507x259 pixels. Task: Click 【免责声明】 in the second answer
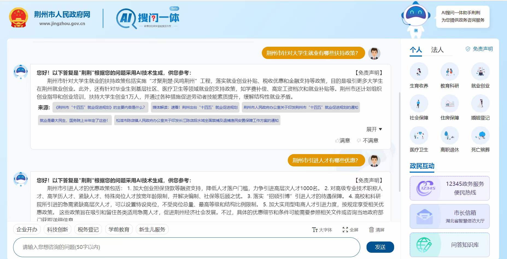pyautogui.click(x=369, y=180)
